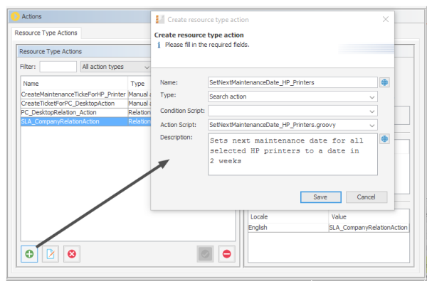The width and height of the screenshot is (427, 281).
Task: Select the Resource Type Actions tab
Action: point(46,33)
